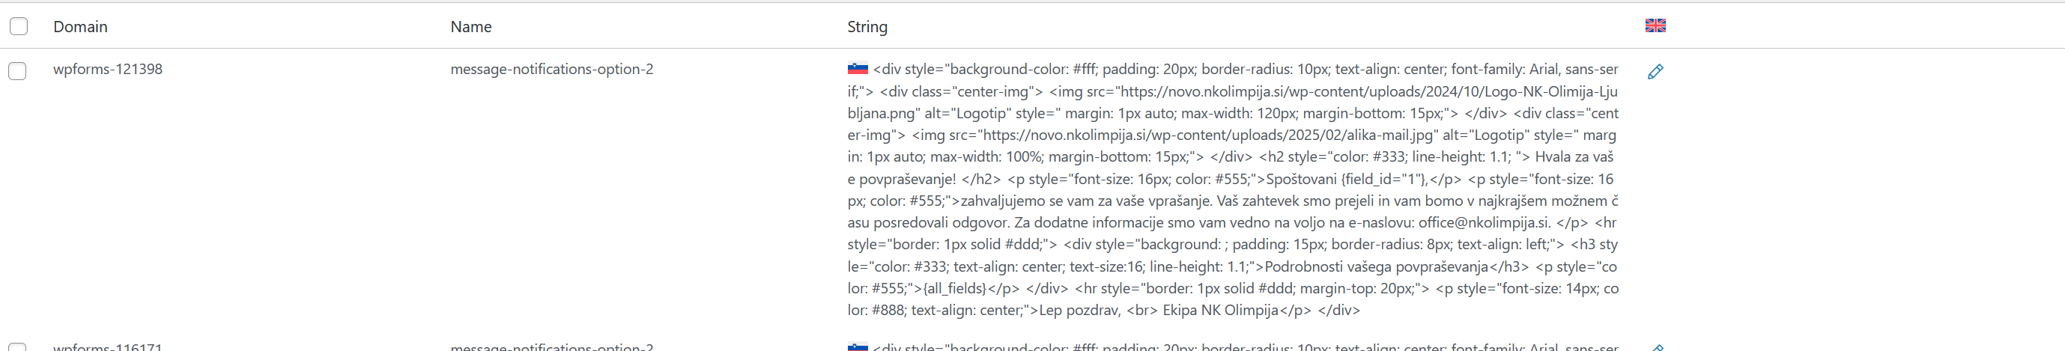Click the wpforms-121398 HTML string text
2065x351 pixels.
click(1233, 189)
